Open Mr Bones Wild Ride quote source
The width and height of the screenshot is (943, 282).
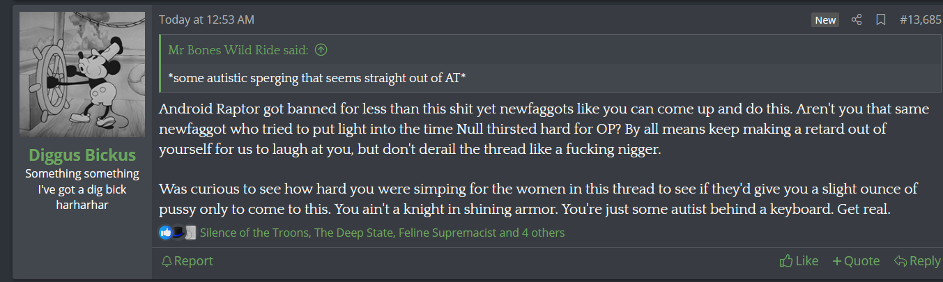[x=240, y=50]
